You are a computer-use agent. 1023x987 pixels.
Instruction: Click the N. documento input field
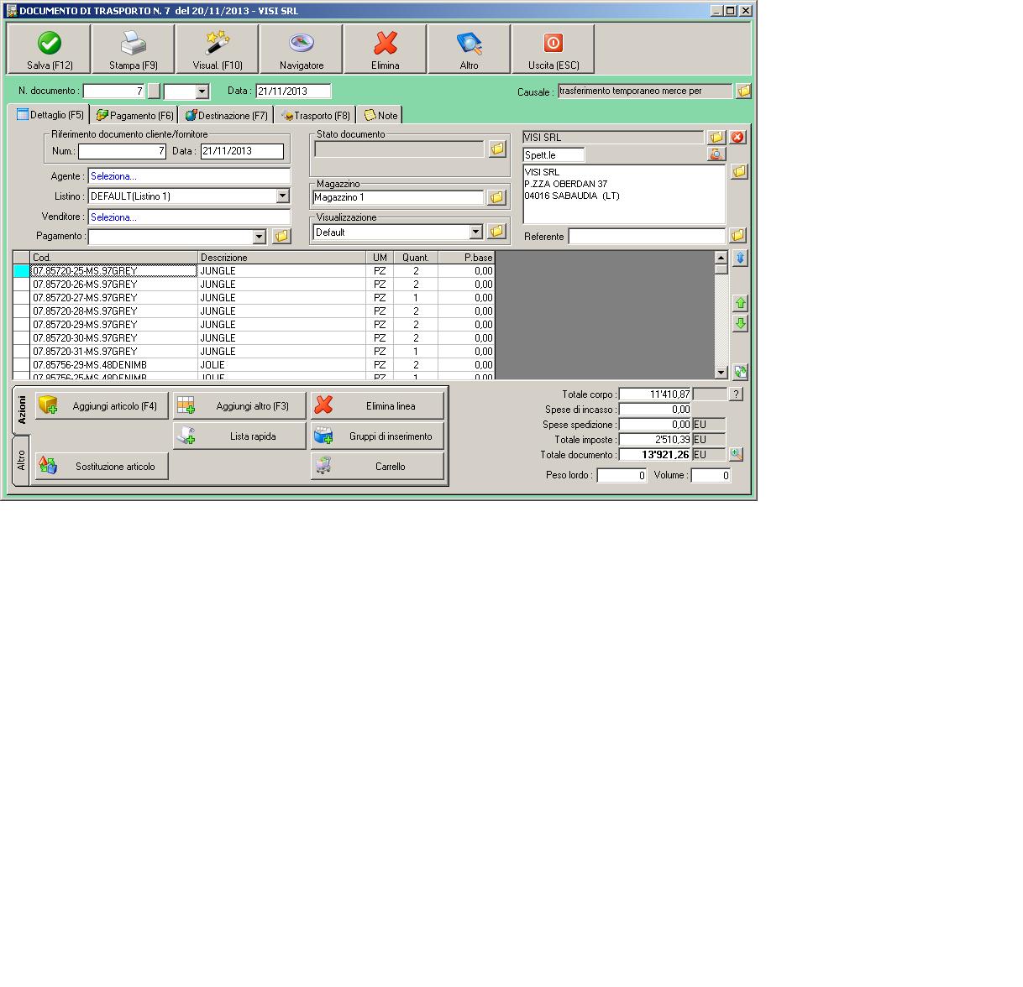tap(114, 91)
